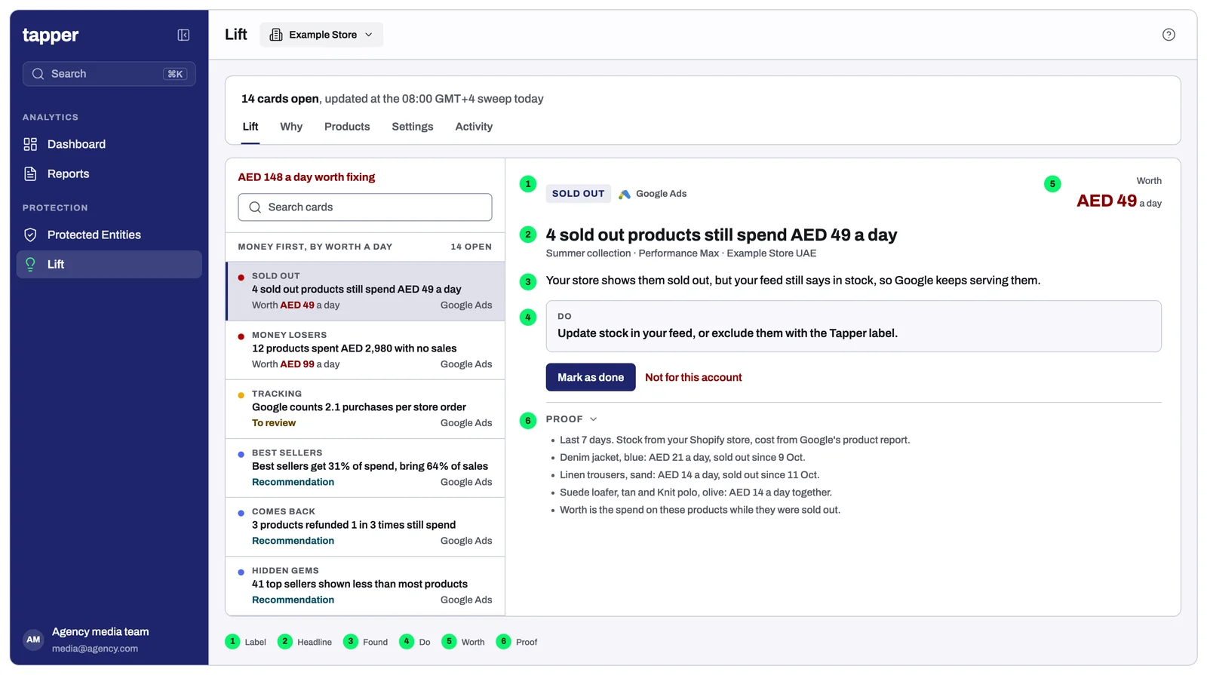Open the help question mark icon
The height and width of the screenshot is (675, 1207).
1169,35
